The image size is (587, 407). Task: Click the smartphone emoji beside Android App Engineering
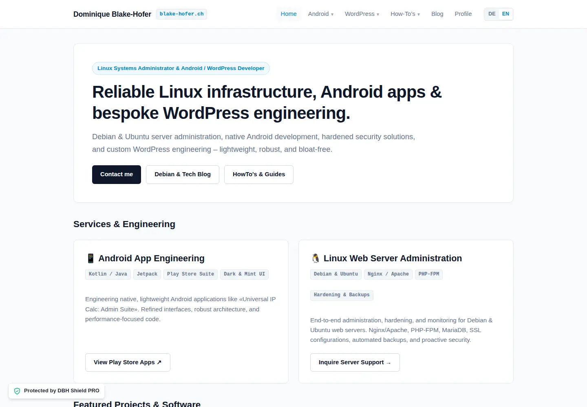pyautogui.click(x=90, y=258)
